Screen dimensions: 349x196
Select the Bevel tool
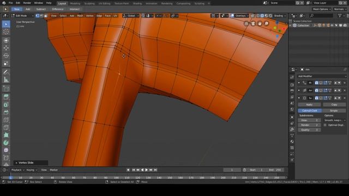click(x=6, y=112)
